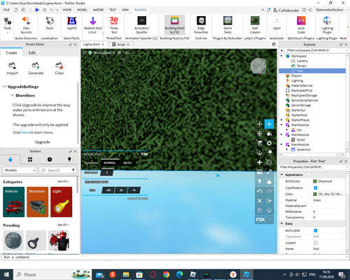Open the HOME ribbon tab

(67, 10)
